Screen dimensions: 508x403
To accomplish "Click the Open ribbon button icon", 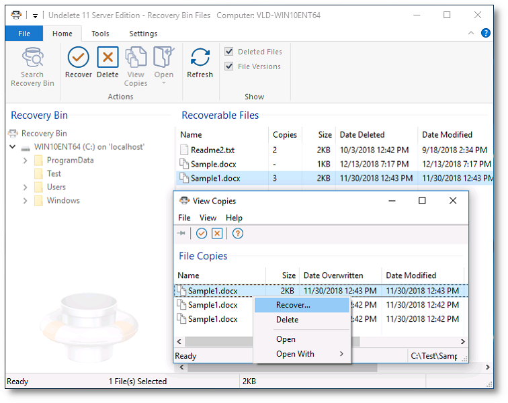I will pos(163,57).
